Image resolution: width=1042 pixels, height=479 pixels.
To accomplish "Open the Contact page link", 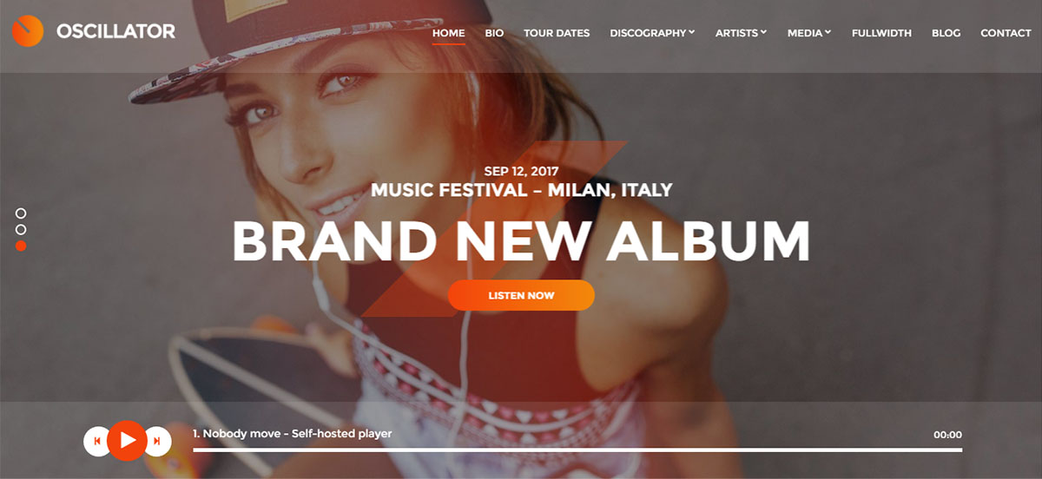I will click(1006, 33).
